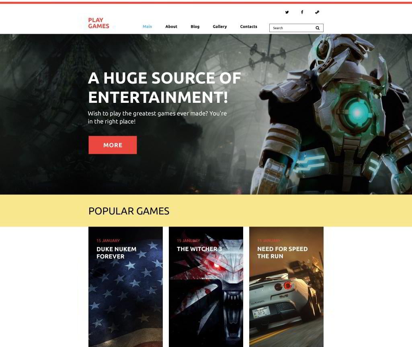The height and width of the screenshot is (347, 412).
Task: Select the Main navigation item
Action: 147,27
